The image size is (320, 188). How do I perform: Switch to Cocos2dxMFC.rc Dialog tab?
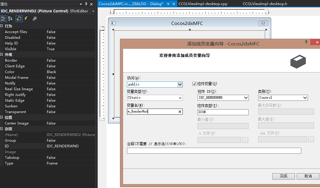coord(131,4)
